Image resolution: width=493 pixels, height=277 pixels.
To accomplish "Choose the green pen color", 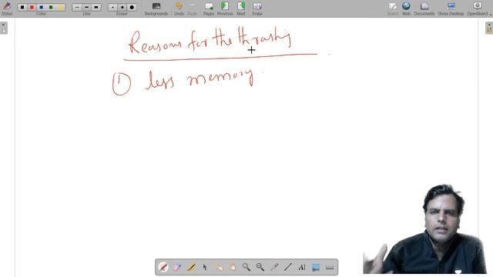I will coord(51,7).
